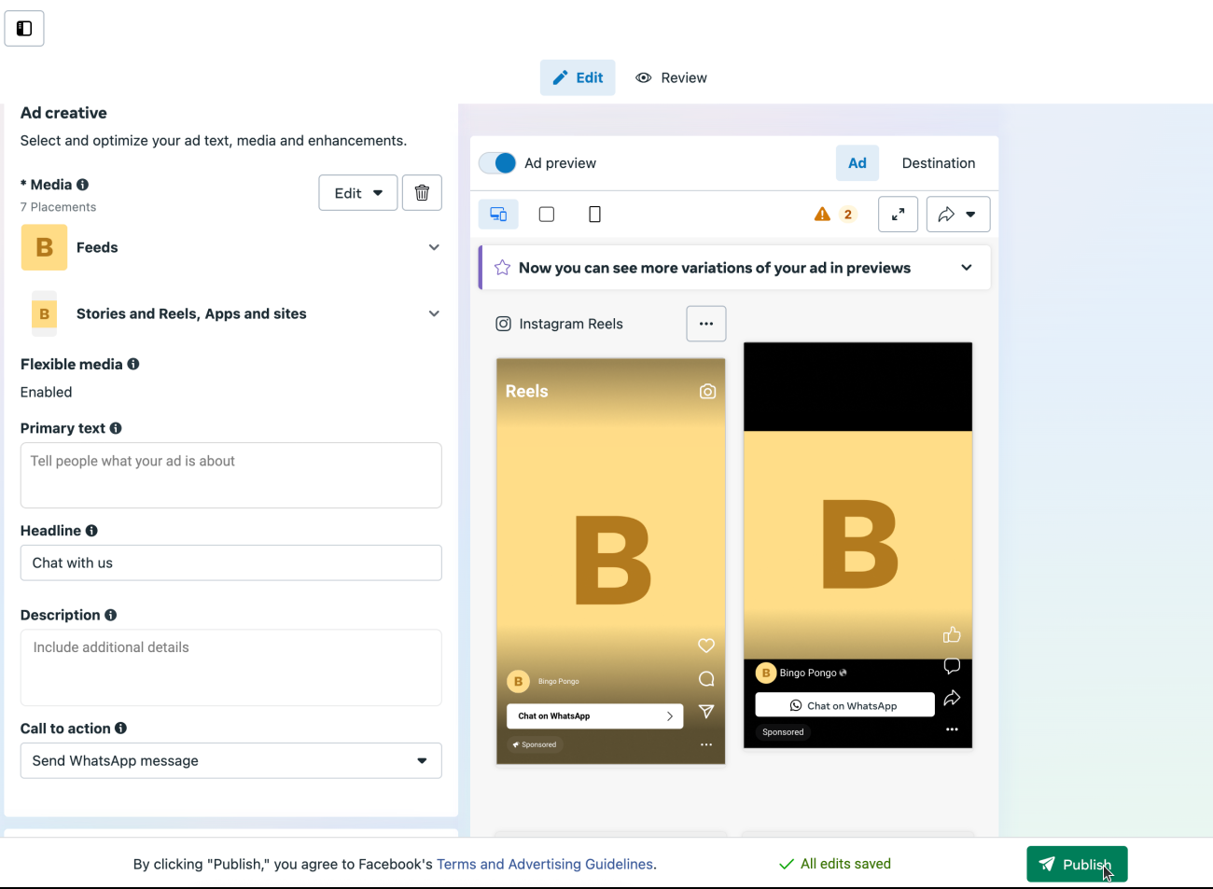Click the Sponsored label in Facebook preview
1213x889 pixels.
tap(783, 732)
